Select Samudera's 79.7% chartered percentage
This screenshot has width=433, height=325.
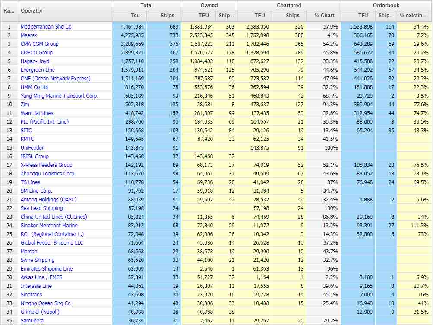330,320
